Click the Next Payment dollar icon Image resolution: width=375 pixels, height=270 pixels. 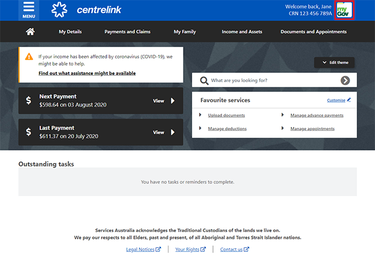29,101
